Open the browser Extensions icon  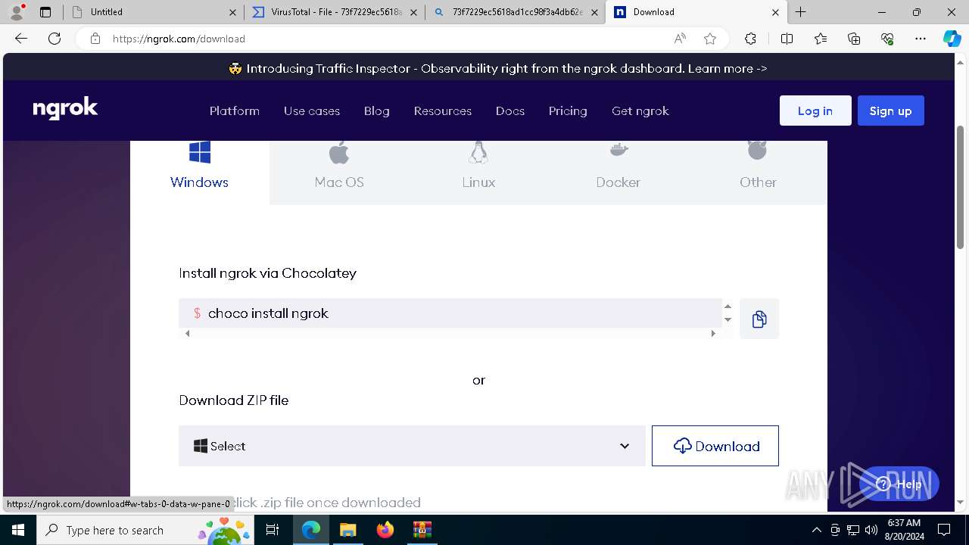(750, 39)
